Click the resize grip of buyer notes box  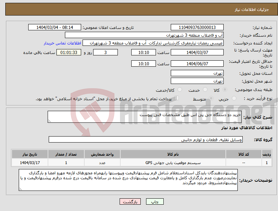(20, 189)
